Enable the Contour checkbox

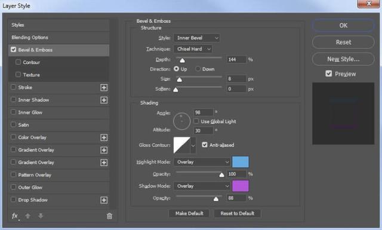pos(18,62)
